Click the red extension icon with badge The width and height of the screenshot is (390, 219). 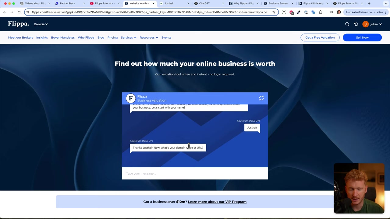point(292,12)
